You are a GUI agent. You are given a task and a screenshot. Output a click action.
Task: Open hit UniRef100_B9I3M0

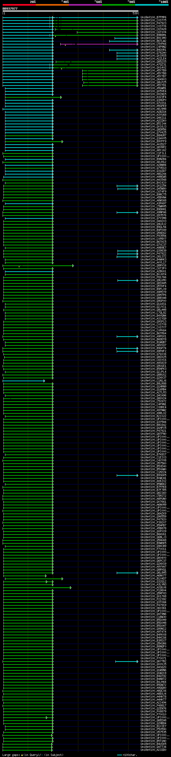coord(153,38)
